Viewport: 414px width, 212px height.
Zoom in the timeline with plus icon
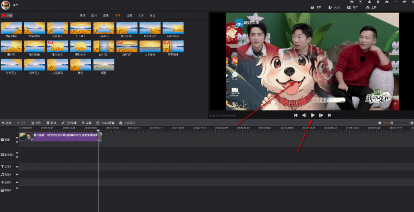pyautogui.click(x=411, y=123)
